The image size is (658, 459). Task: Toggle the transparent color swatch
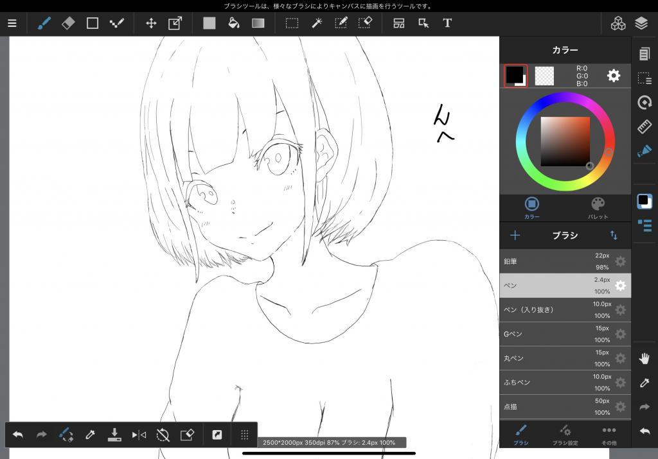tap(544, 76)
